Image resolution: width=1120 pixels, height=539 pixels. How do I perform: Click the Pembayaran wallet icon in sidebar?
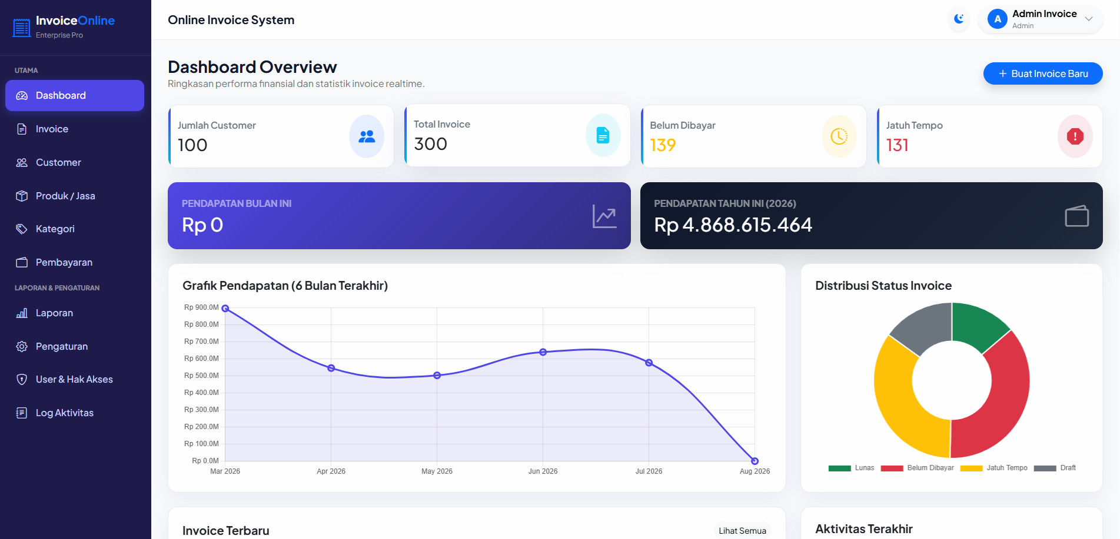[22, 262]
